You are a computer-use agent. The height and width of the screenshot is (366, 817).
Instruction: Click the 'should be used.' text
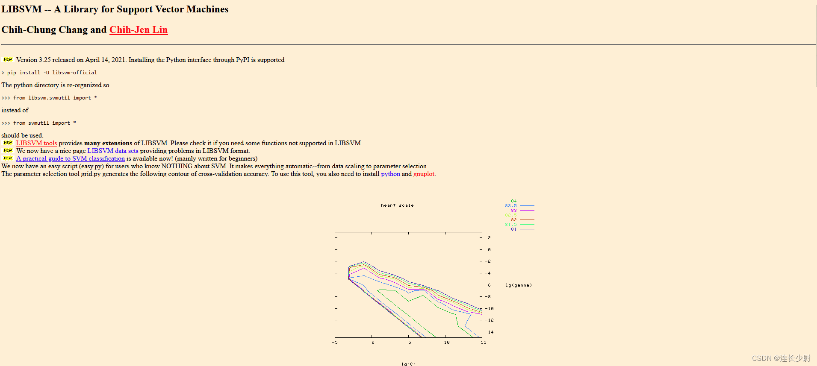(x=22, y=135)
